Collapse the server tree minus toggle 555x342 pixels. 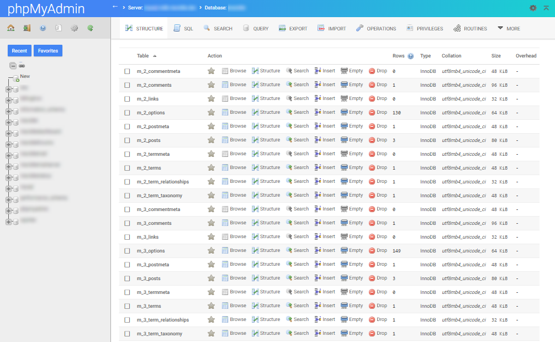pos(12,65)
